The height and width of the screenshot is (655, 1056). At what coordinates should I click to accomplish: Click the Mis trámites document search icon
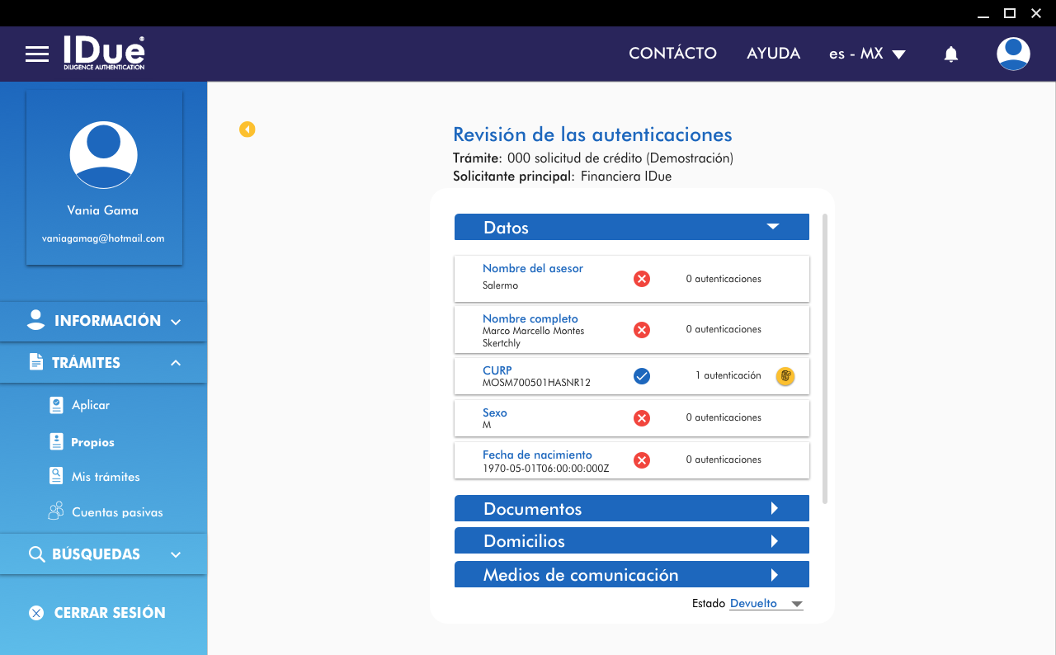coord(56,476)
